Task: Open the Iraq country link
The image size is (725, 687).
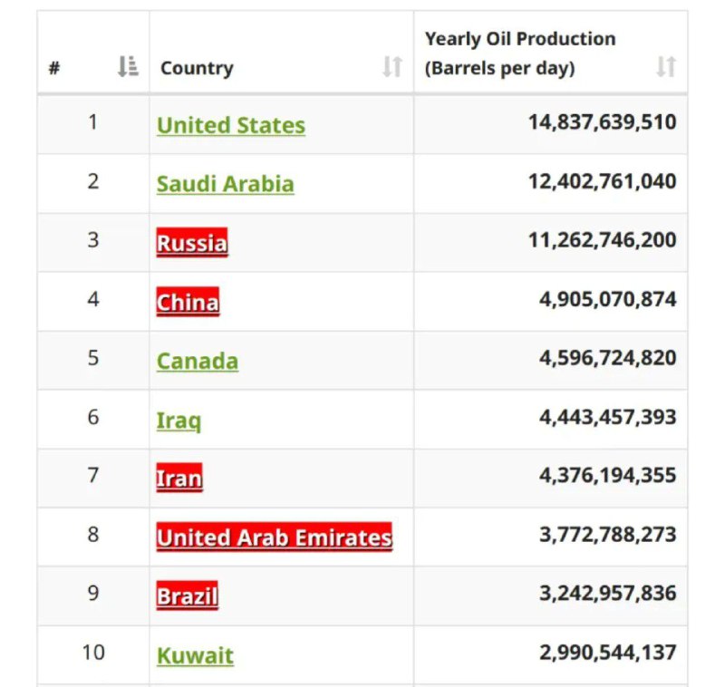Action: tap(179, 421)
